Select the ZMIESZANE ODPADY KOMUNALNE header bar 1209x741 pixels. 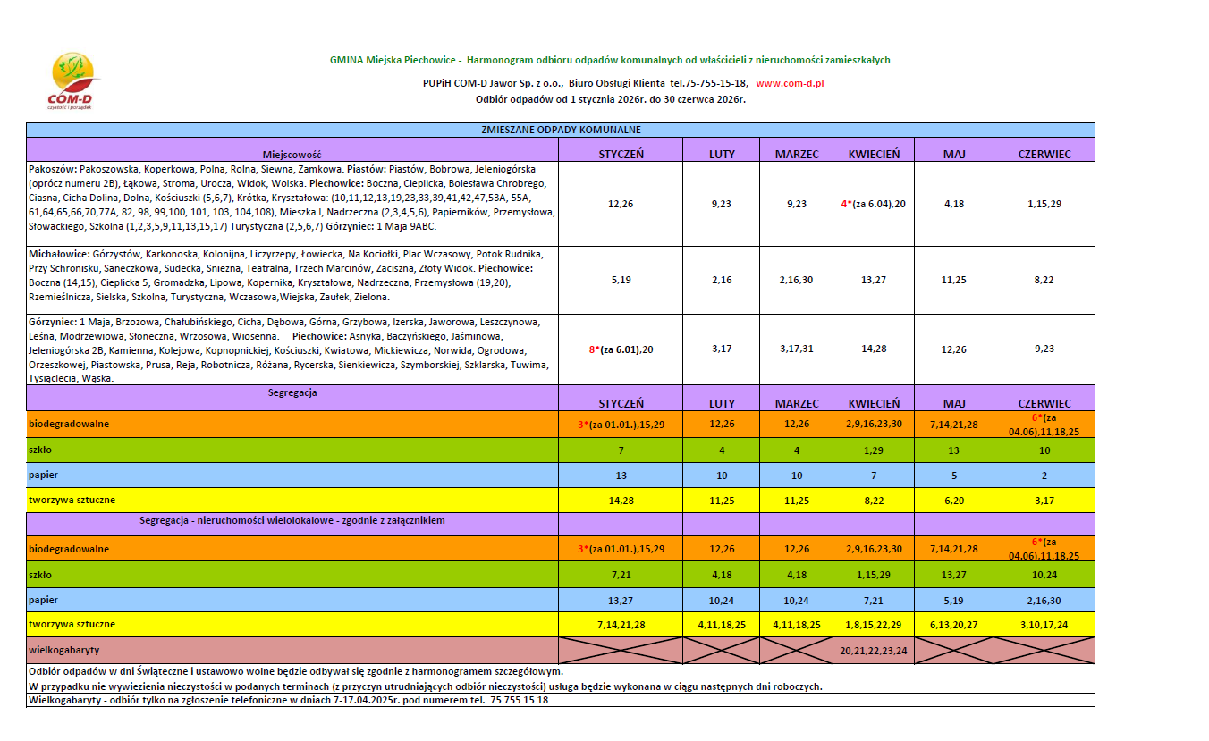[560, 130]
